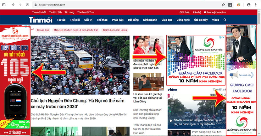Reload the tinmoi.vn page

pos(27,5)
